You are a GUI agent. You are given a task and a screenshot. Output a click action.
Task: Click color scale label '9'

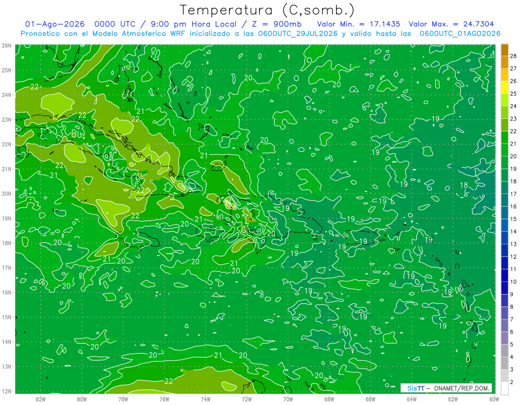(x=512, y=294)
